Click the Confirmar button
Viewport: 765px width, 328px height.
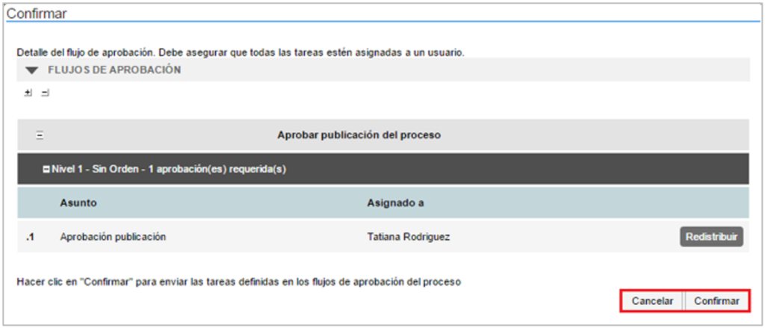pos(716,301)
